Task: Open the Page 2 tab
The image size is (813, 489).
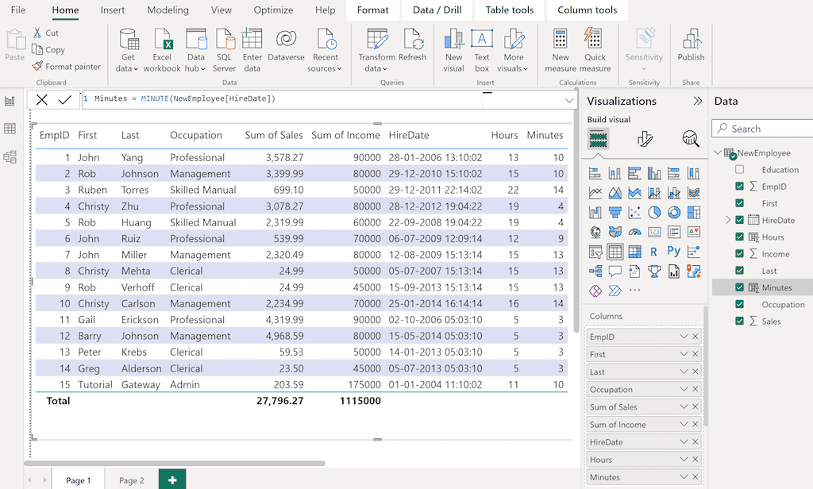Action: (x=130, y=479)
